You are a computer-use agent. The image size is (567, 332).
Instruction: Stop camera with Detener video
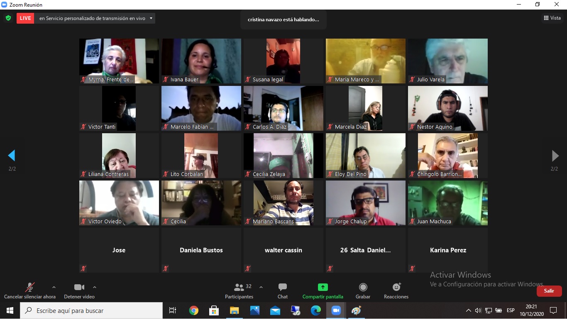coord(79,290)
